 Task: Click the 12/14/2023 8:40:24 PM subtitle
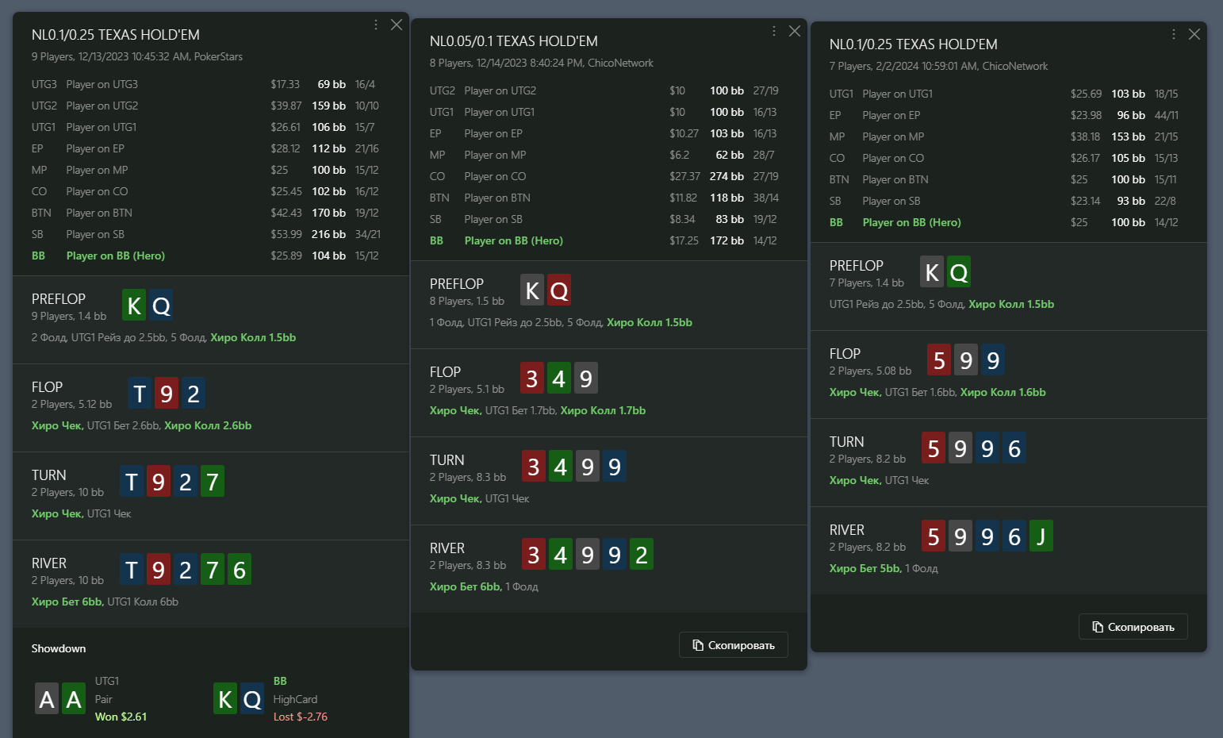click(x=542, y=63)
